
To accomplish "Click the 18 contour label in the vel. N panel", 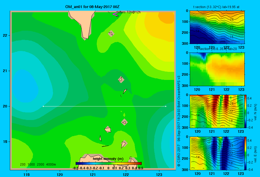I will (x=231, y=121).
